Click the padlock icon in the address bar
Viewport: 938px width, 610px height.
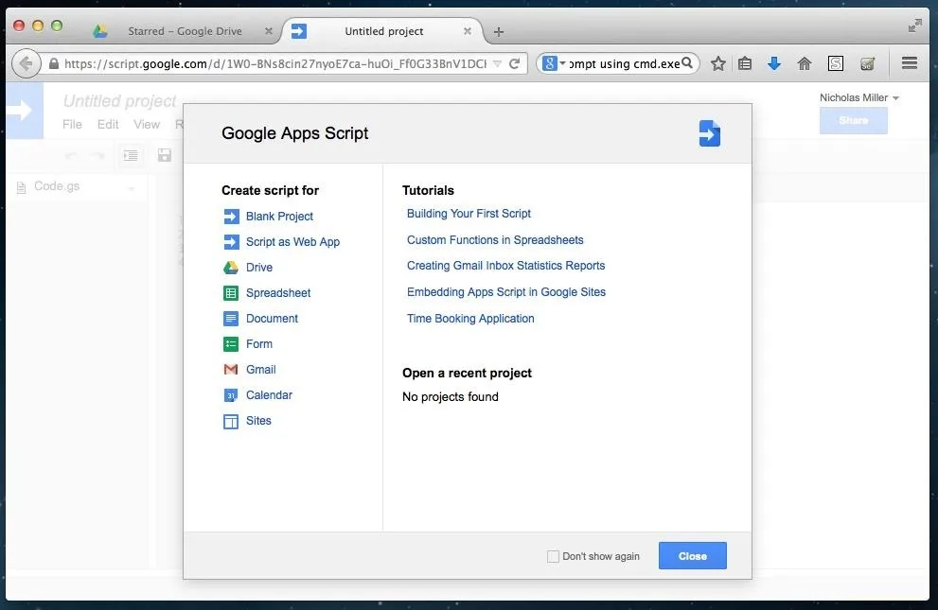point(54,63)
